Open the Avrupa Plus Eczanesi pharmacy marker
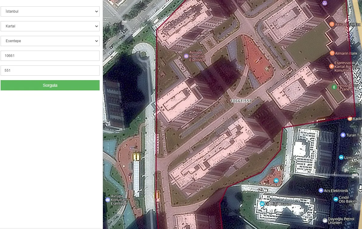Screen dimensions: 362x229 [x=334, y=87]
